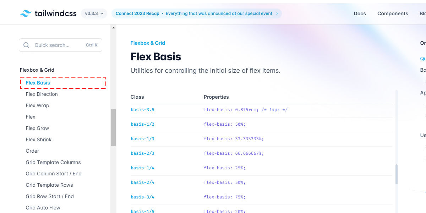426x213 pixels.
Task: Focus the Quick search field
Action: click(60, 45)
